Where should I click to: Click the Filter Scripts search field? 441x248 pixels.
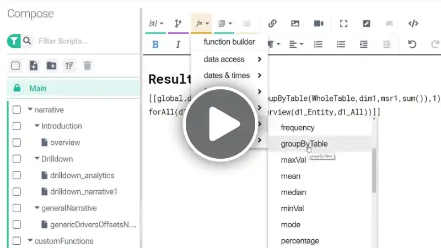click(x=87, y=41)
